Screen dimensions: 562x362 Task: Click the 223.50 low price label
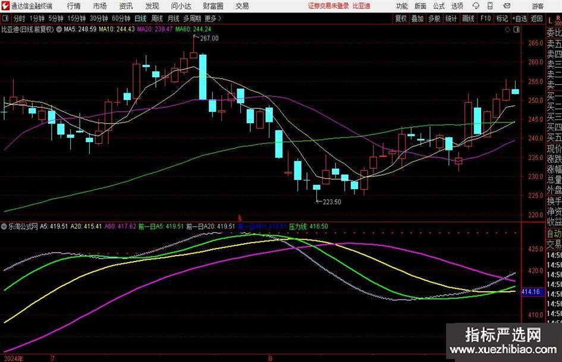[332, 202]
